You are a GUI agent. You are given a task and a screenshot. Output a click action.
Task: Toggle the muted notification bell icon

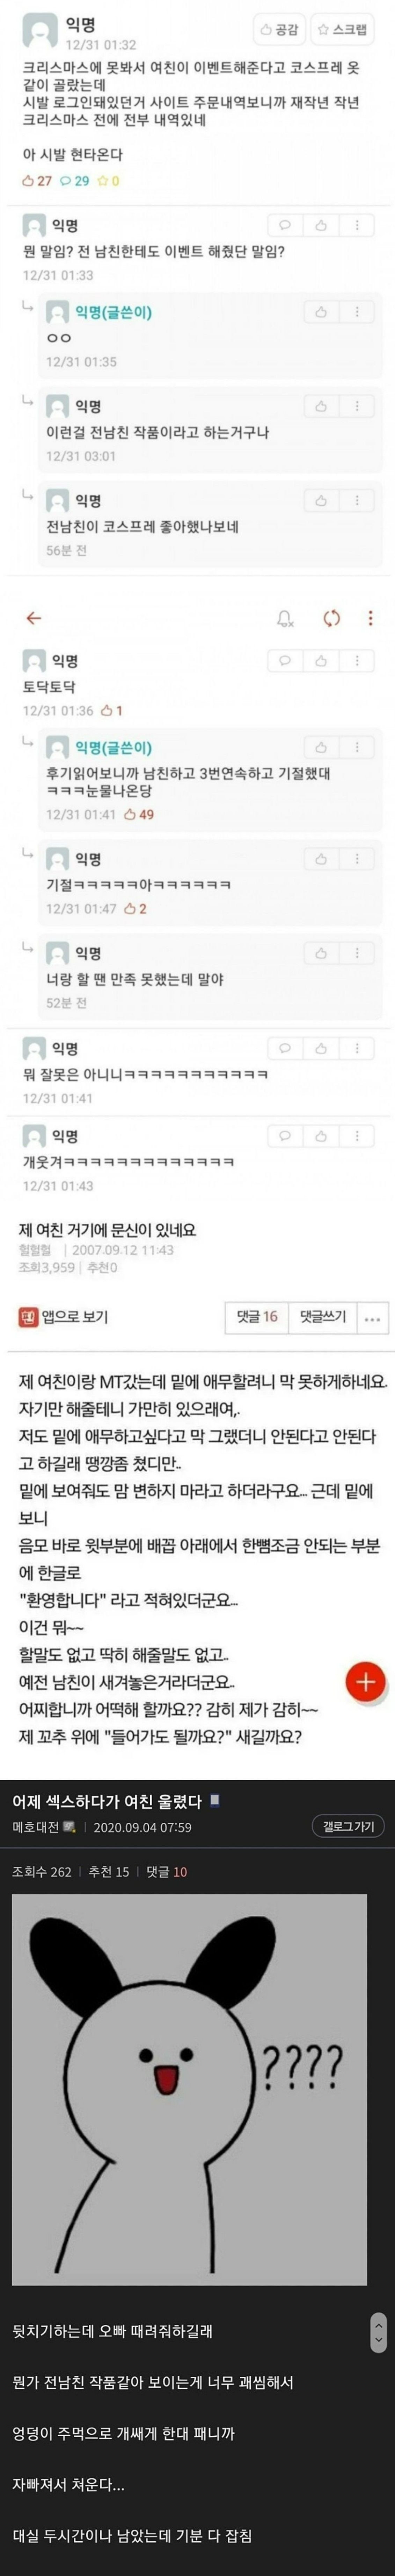tap(285, 618)
